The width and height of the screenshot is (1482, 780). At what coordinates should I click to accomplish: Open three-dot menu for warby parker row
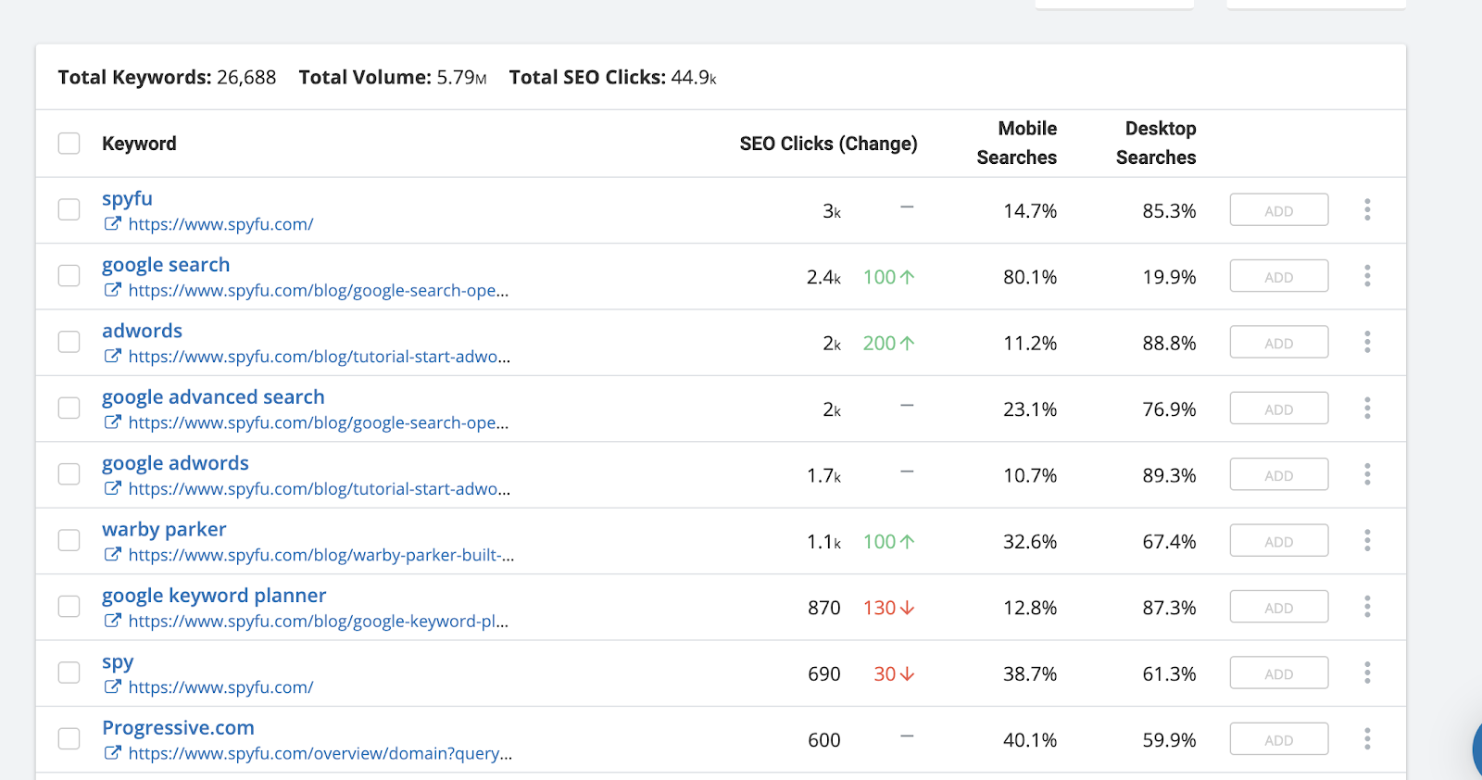tap(1367, 541)
